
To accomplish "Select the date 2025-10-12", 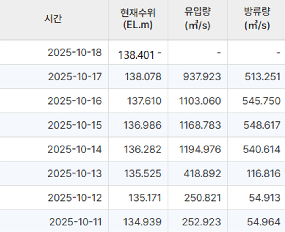I will pyautogui.click(x=75, y=197).
